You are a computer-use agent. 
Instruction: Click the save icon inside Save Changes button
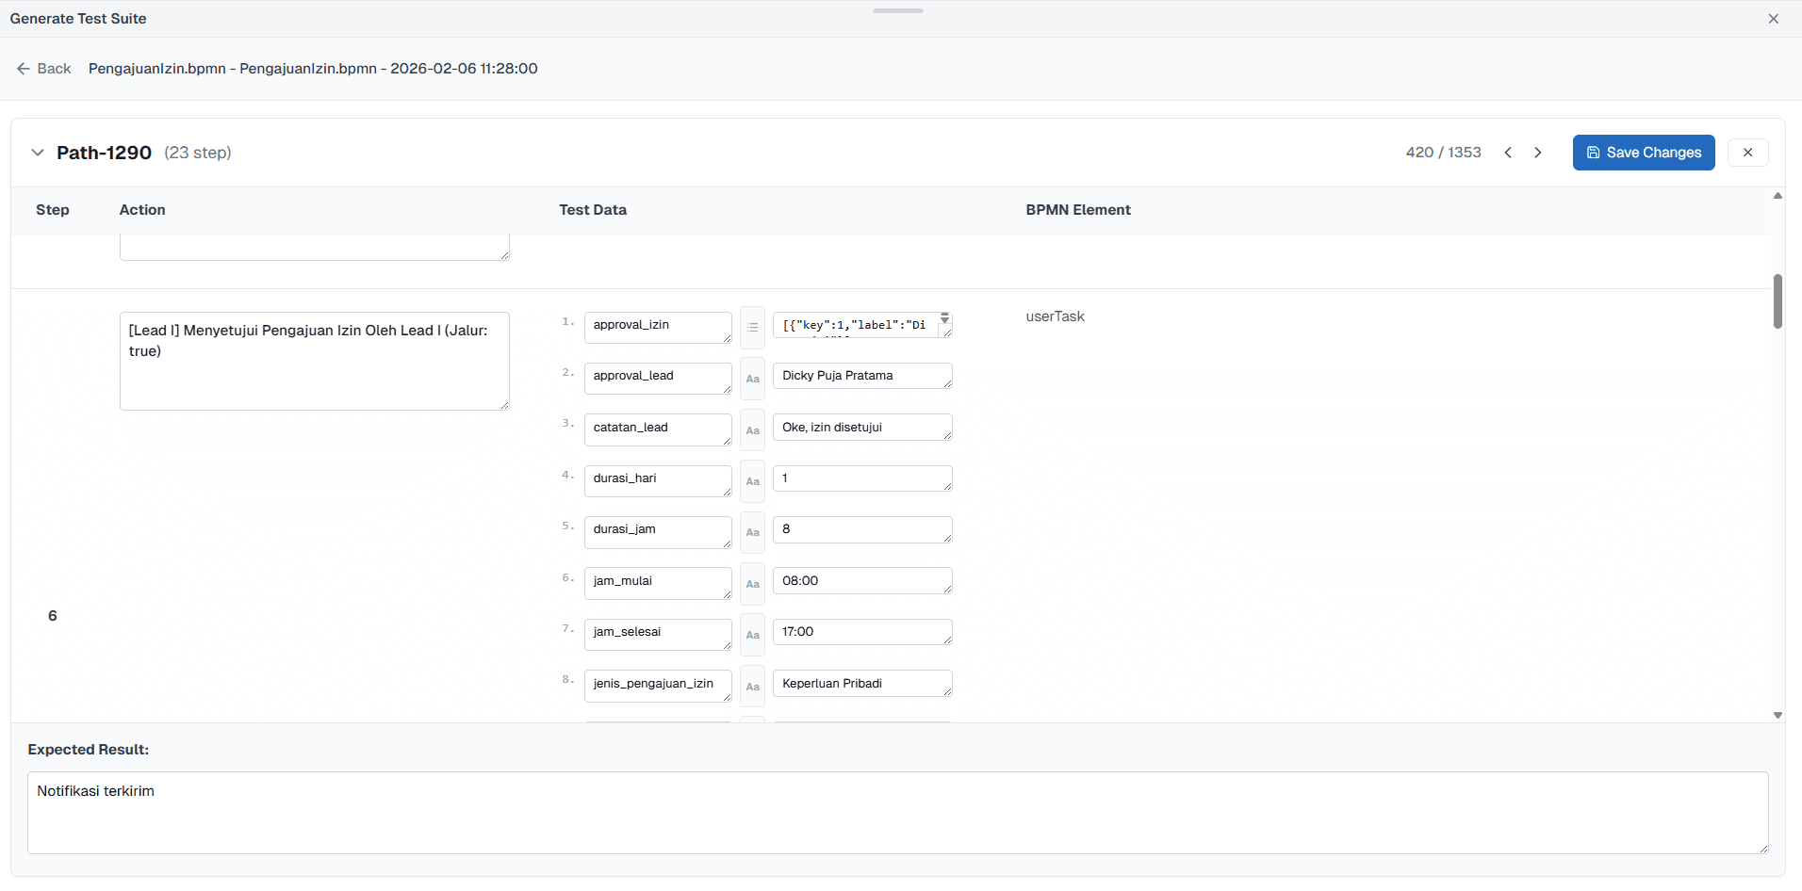1593,153
